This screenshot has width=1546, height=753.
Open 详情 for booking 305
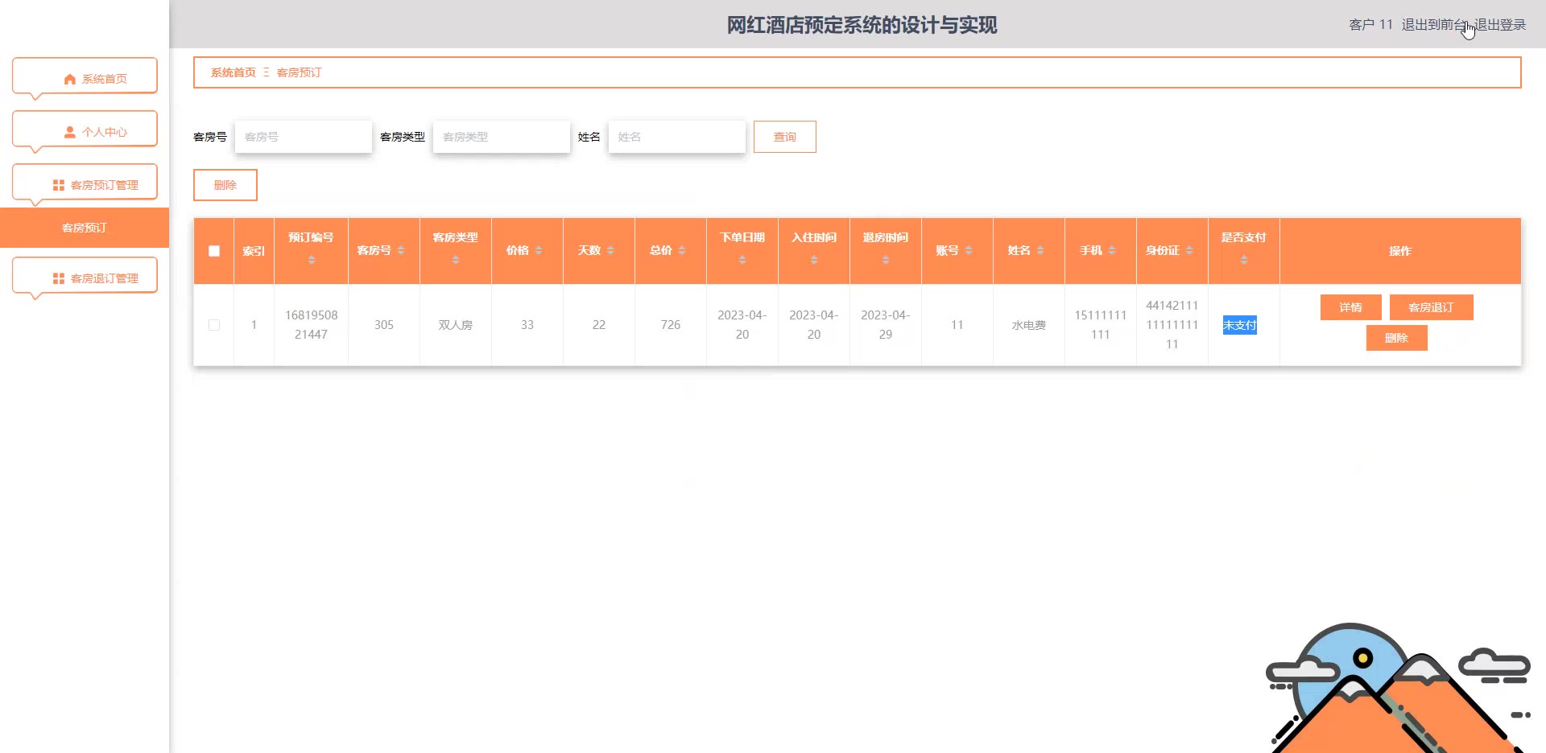coord(1350,307)
